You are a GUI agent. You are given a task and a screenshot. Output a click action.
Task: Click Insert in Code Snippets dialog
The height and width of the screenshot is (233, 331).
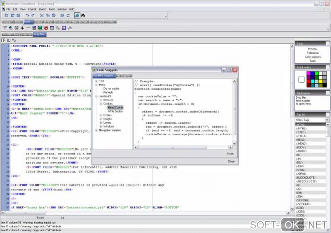[x=230, y=153]
